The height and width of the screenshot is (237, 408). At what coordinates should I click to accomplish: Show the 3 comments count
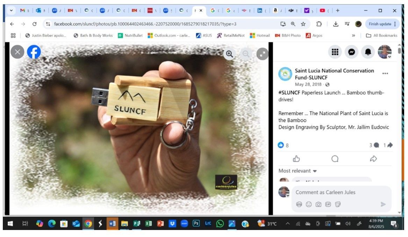click(x=374, y=145)
